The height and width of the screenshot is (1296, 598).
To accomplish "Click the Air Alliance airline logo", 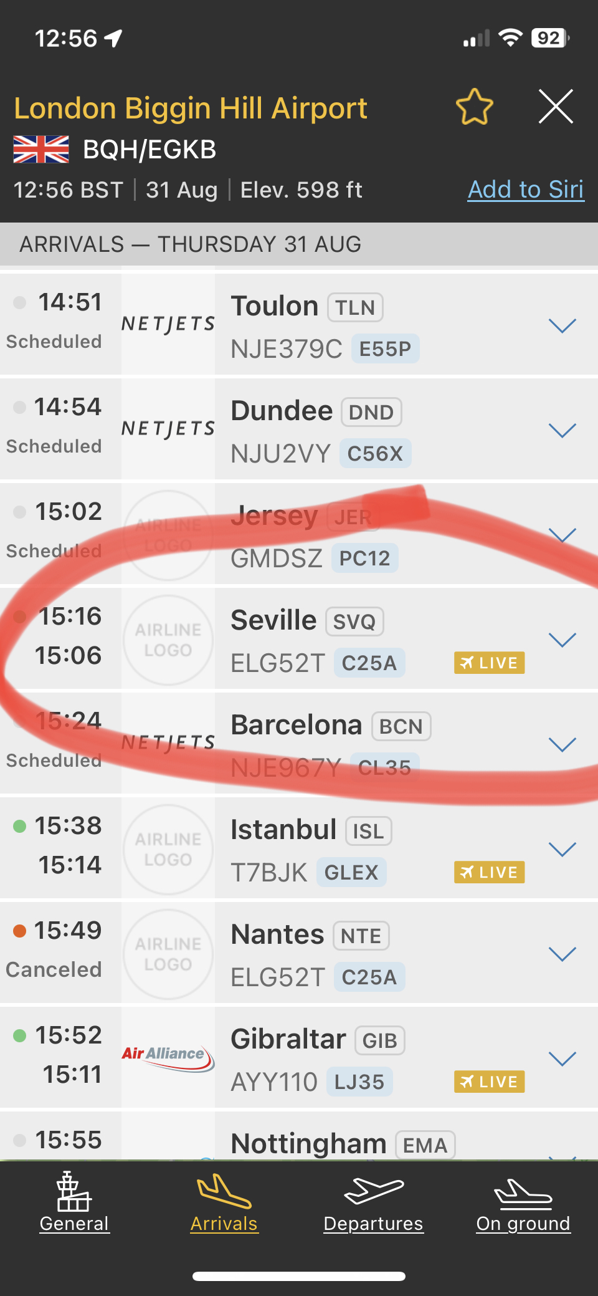I will click(168, 1057).
